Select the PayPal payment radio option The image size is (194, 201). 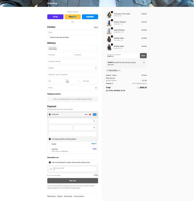click(x=50, y=144)
